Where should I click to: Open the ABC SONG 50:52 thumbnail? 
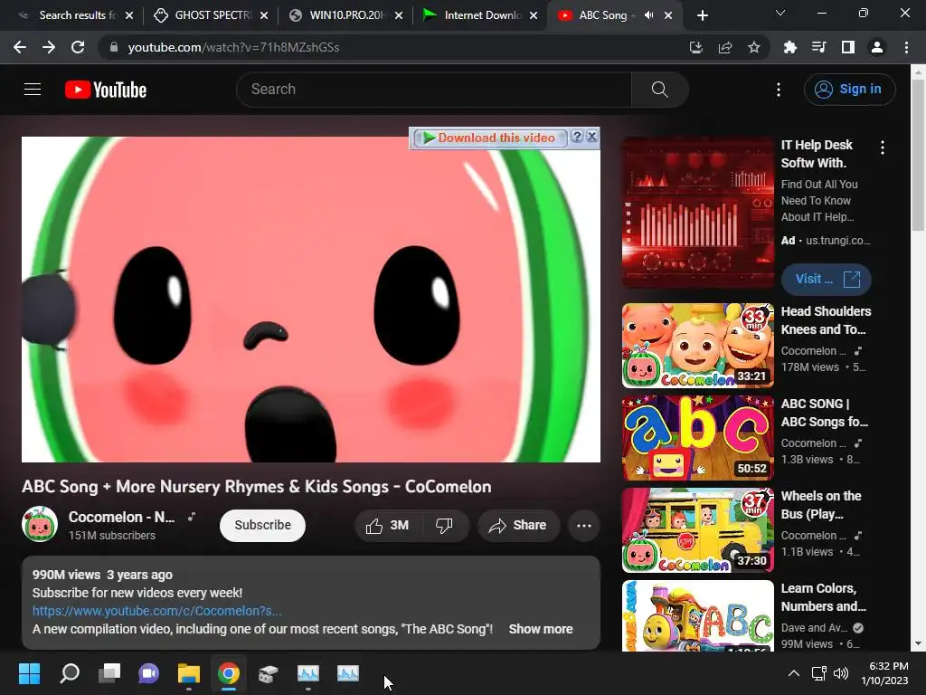point(697,438)
